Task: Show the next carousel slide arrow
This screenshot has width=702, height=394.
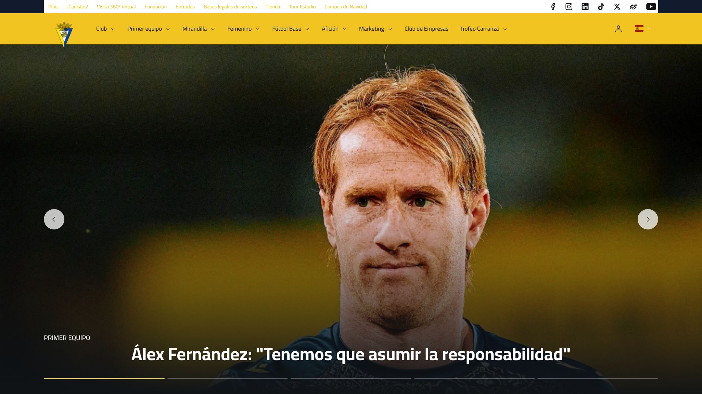Action: coord(648,219)
